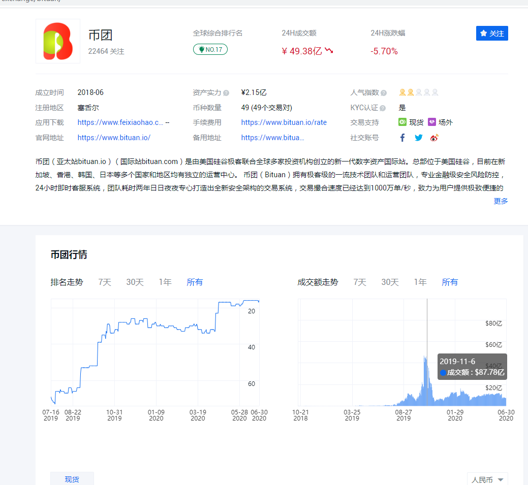Open the Weibo social account icon
This screenshot has height=485, width=528.
[434, 138]
